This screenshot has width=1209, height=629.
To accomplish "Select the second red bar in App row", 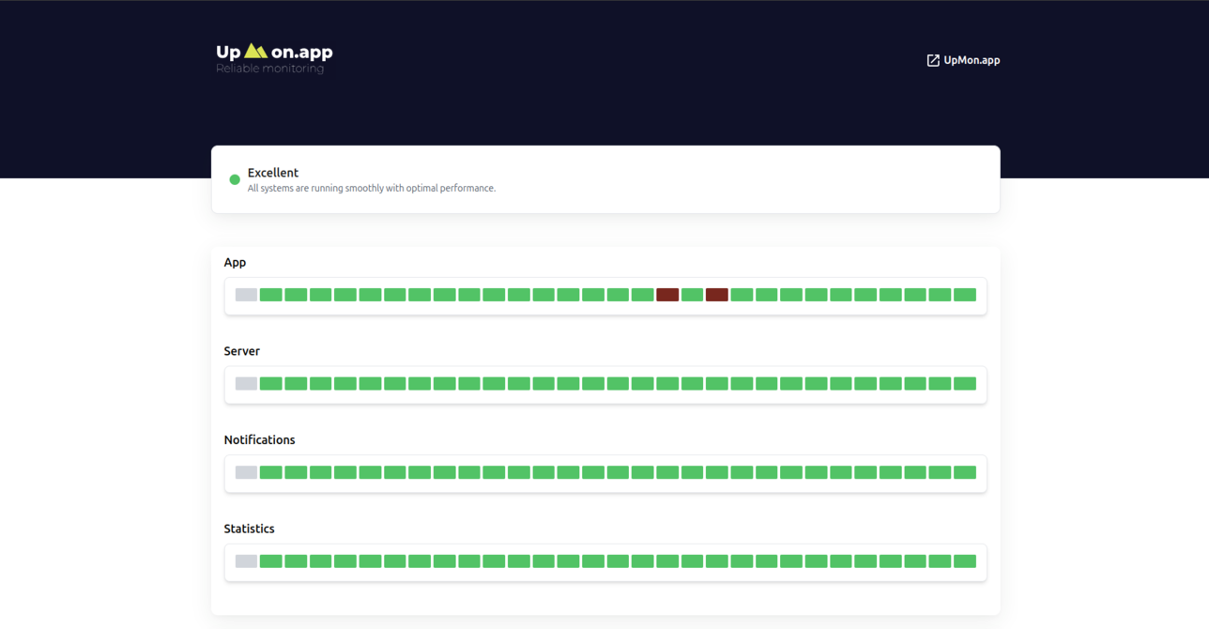I will 717,295.
